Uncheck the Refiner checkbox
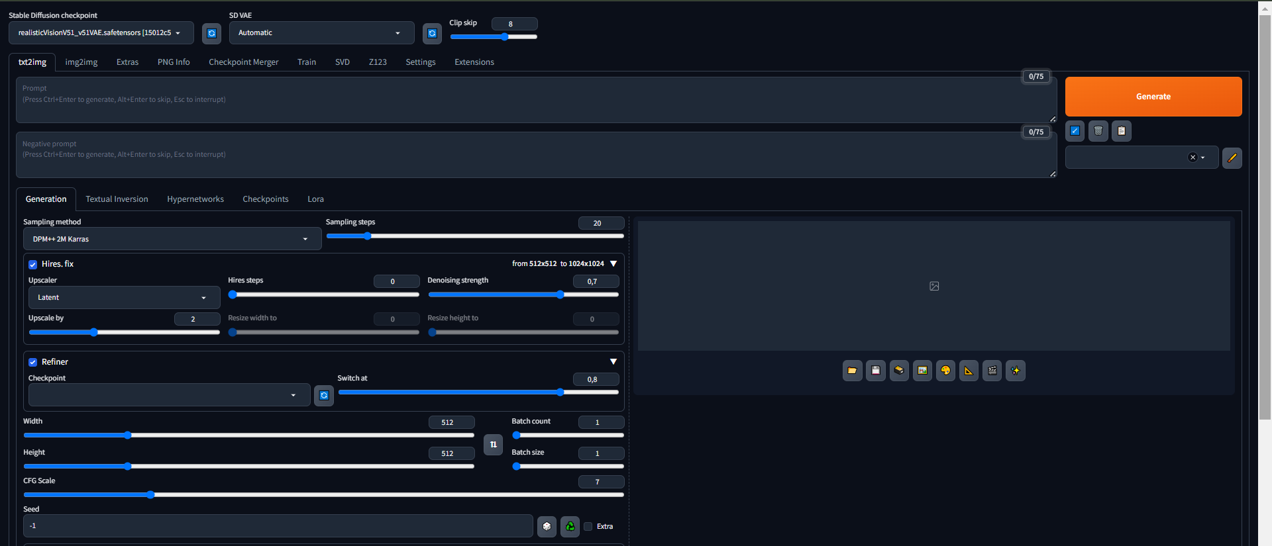The height and width of the screenshot is (546, 1272). point(32,362)
